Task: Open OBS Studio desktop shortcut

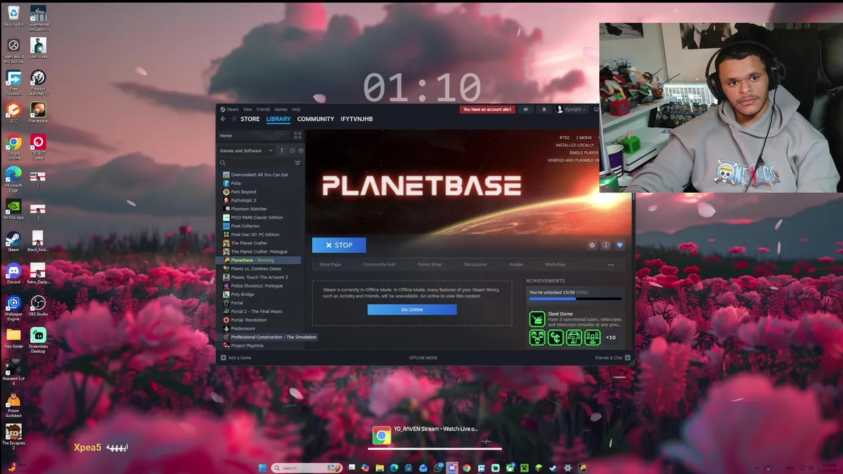Action: point(38,305)
